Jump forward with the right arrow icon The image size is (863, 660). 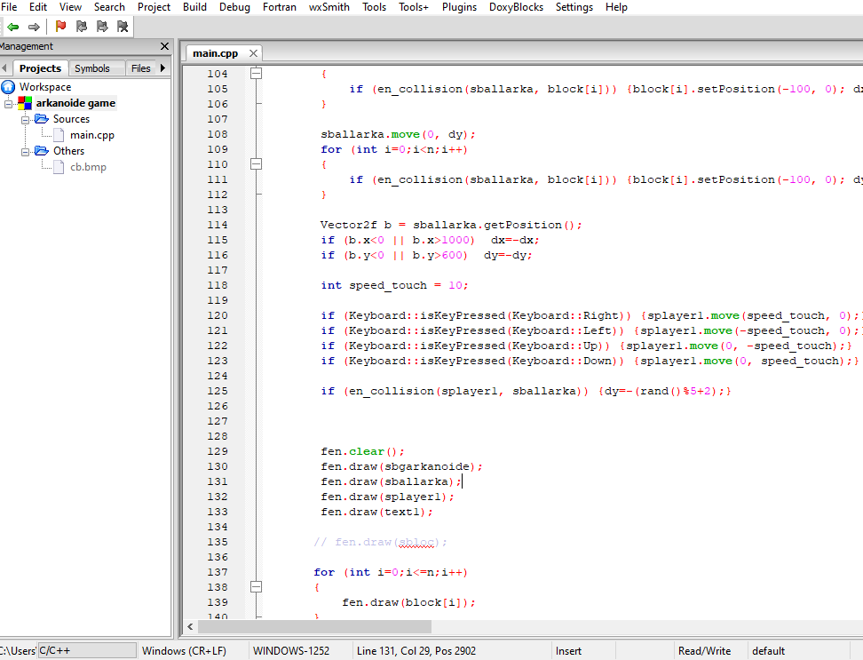tap(34, 27)
